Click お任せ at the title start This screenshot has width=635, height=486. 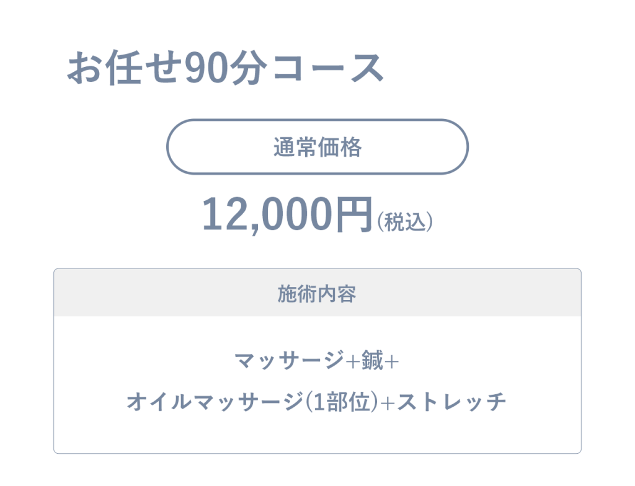124,68
